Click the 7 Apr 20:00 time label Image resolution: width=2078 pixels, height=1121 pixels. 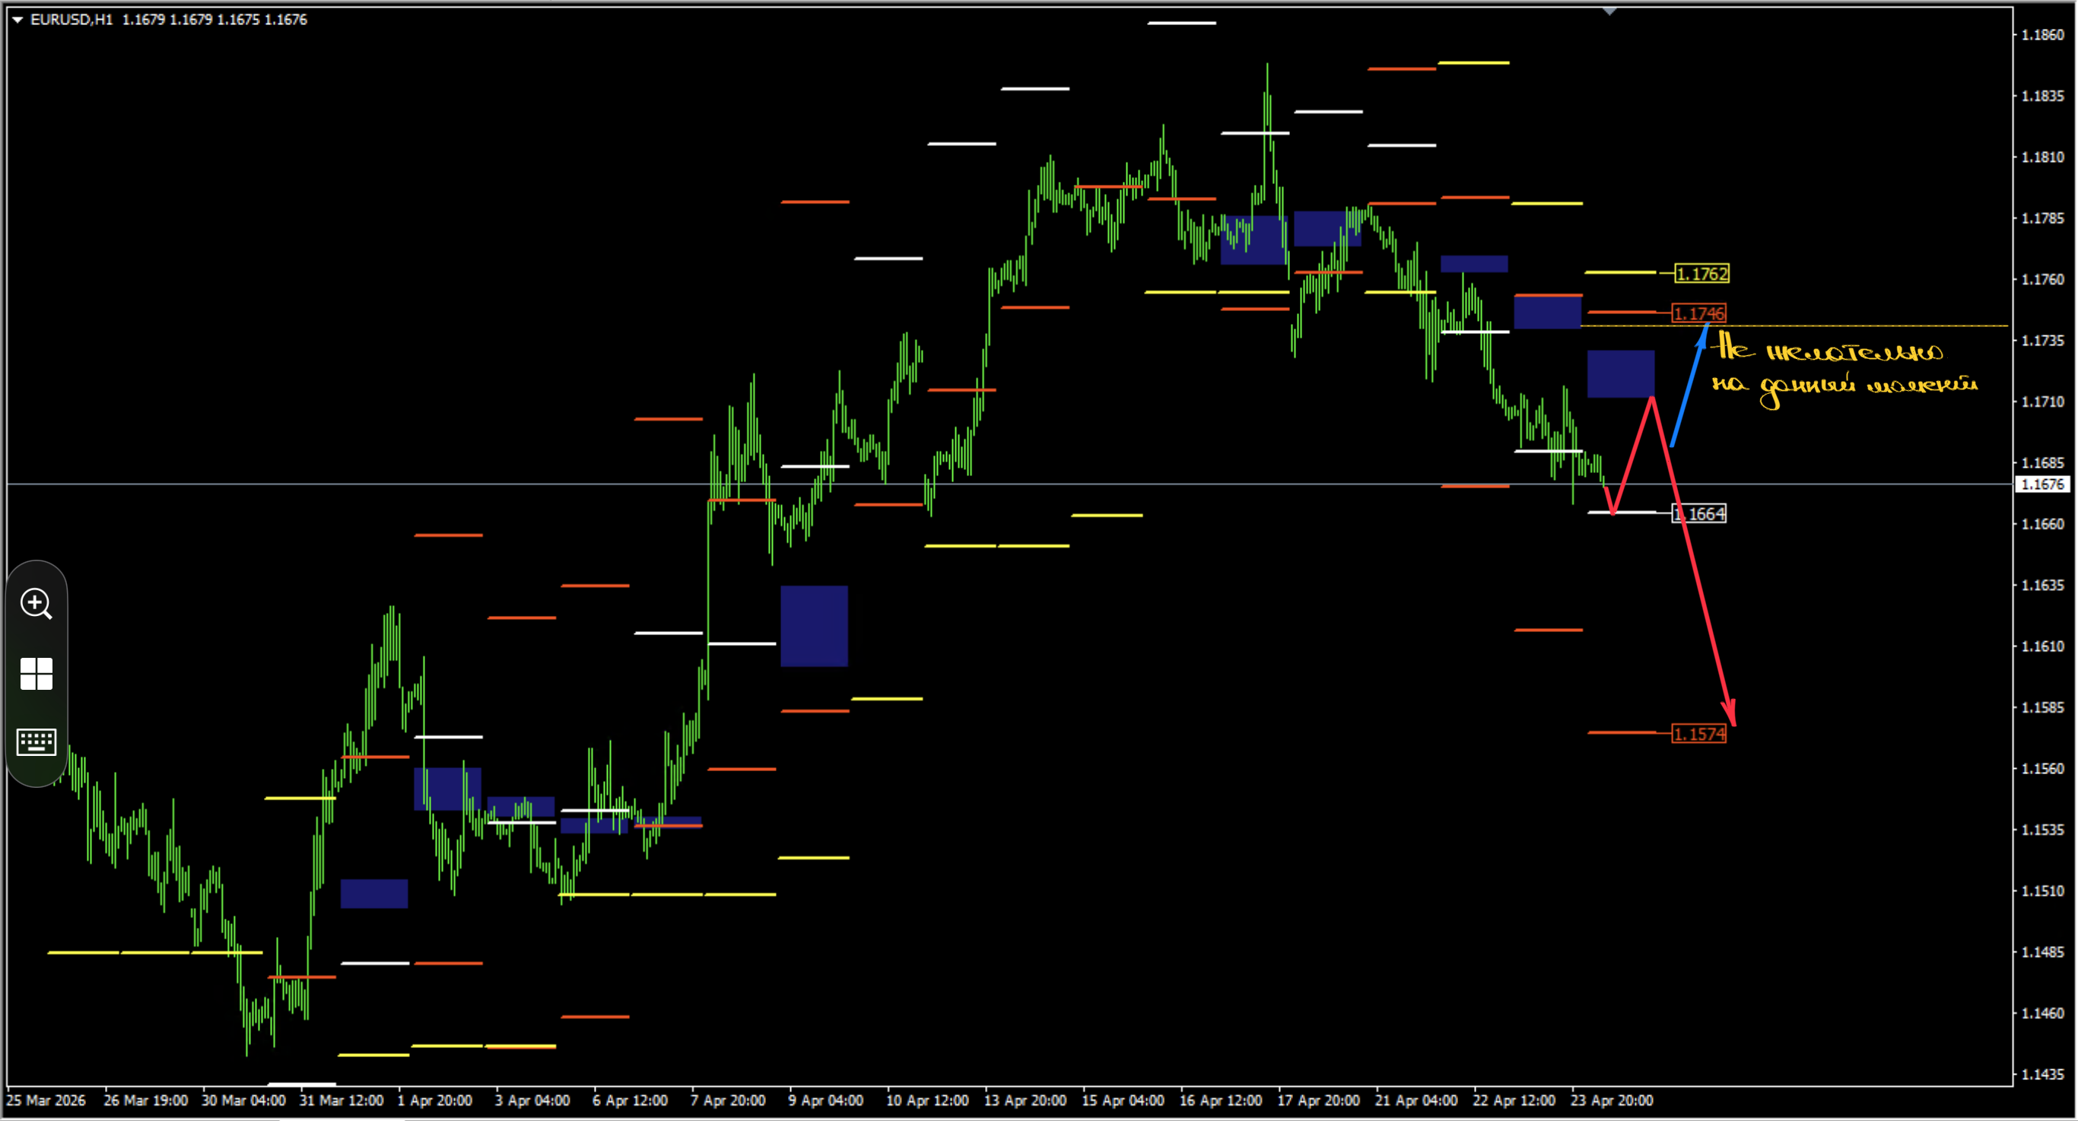(728, 1100)
